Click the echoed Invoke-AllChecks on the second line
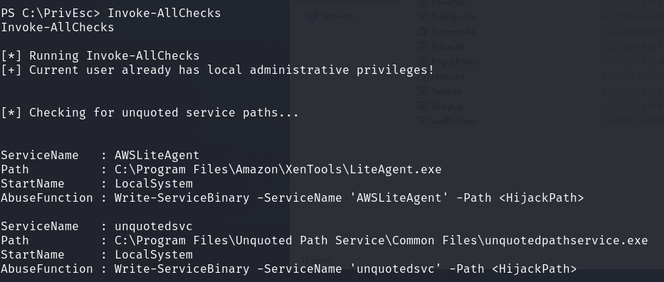This screenshot has height=282, width=664. click(58, 28)
